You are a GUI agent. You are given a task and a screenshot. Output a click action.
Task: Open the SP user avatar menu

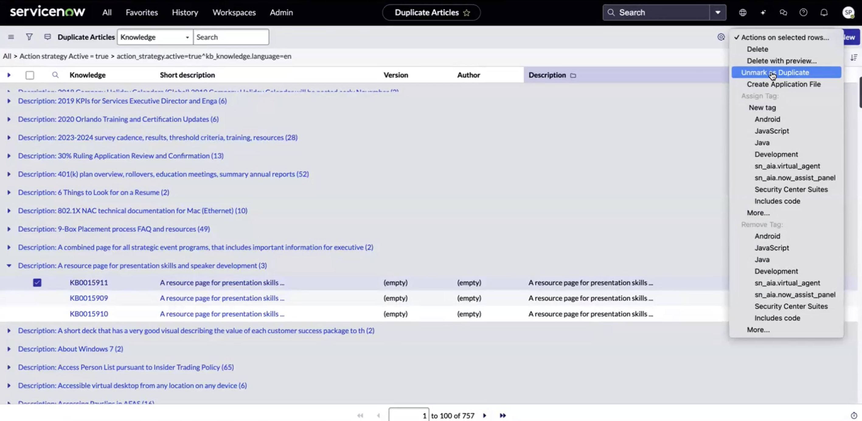tap(848, 12)
